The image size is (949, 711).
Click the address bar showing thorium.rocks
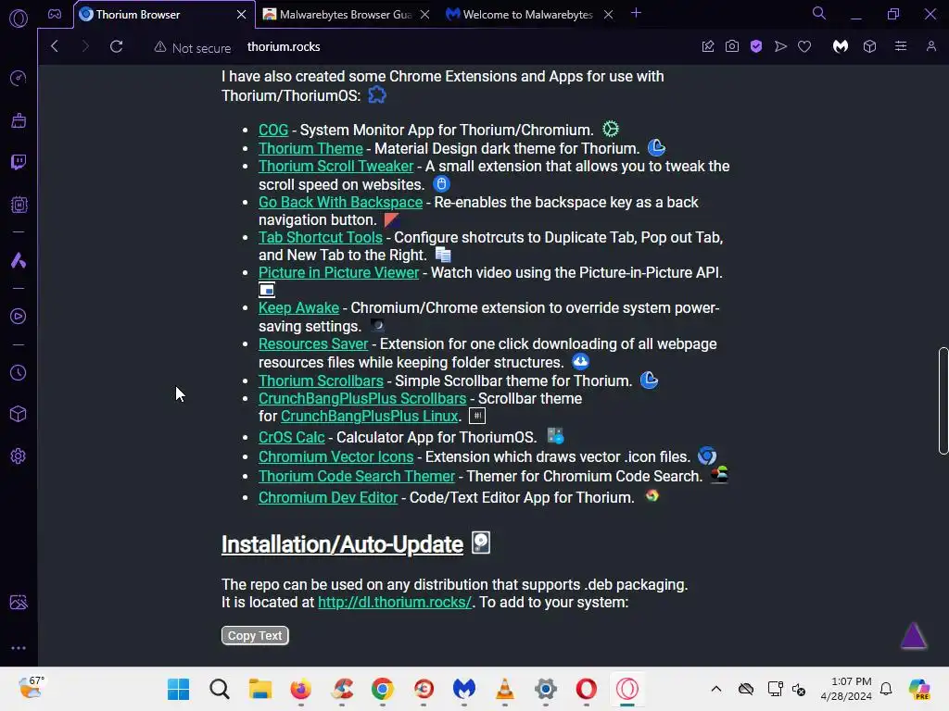(284, 46)
